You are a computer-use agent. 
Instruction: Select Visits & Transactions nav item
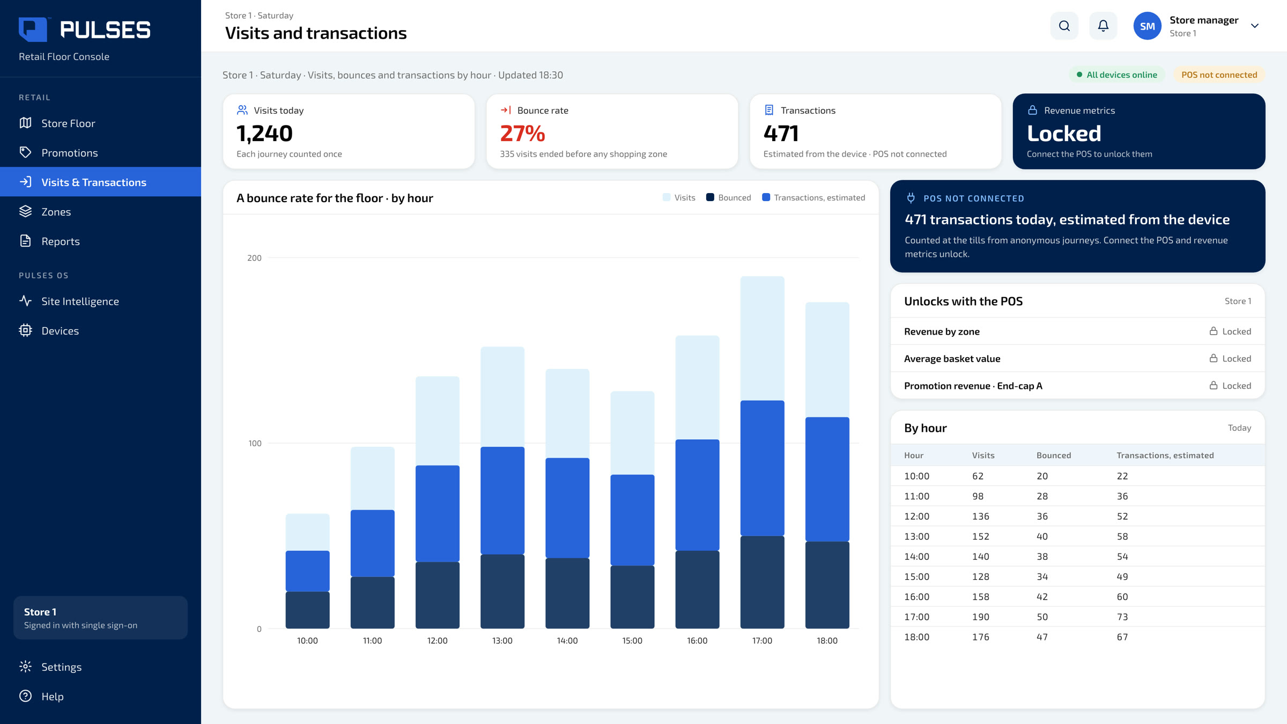pos(100,182)
